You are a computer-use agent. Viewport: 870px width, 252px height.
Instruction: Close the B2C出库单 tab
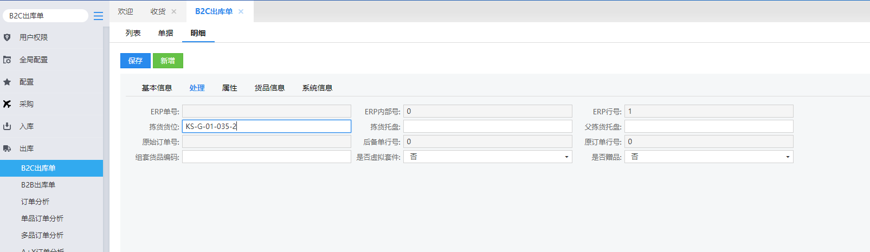point(241,11)
